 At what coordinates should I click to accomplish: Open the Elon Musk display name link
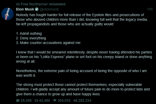click(x=25, y=9)
